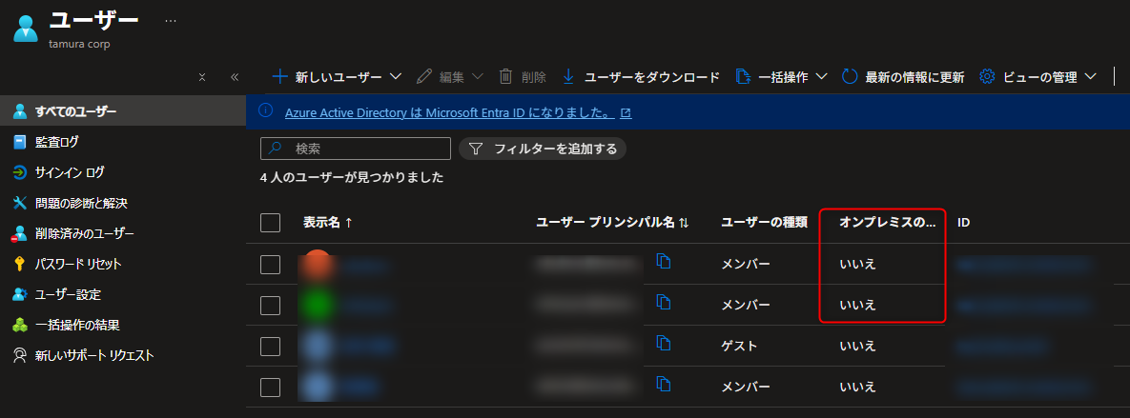The width and height of the screenshot is (1130, 418).
Task: Click 最新の情報に更新 button
Action: pos(904,78)
